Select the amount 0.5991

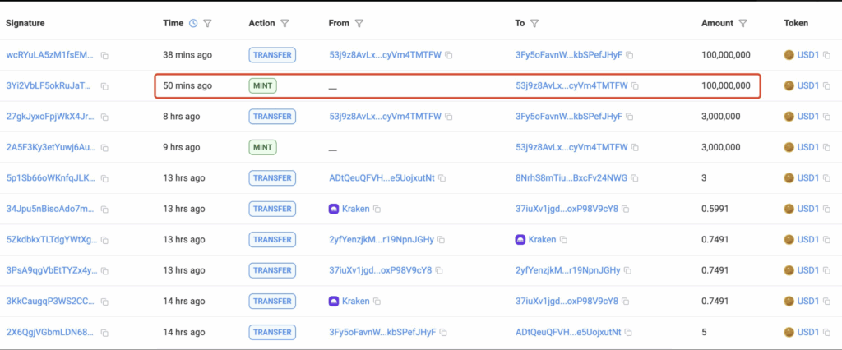(x=715, y=209)
